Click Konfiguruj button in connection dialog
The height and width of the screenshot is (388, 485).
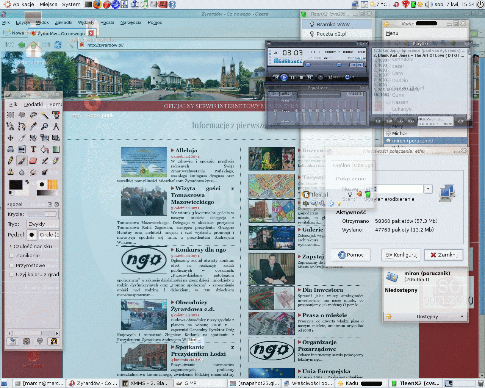pyautogui.click(x=401, y=255)
